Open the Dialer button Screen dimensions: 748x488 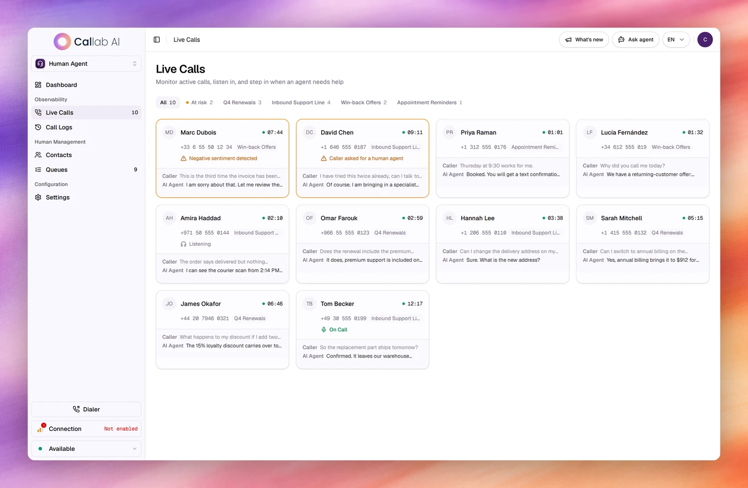point(86,409)
